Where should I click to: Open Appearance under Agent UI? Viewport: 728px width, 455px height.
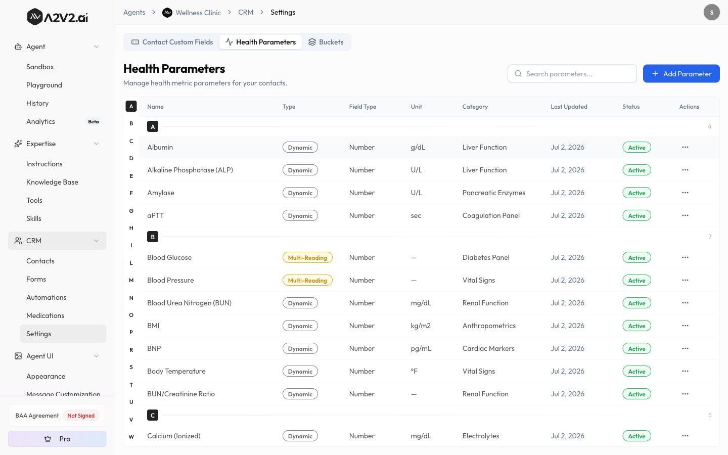click(x=45, y=376)
